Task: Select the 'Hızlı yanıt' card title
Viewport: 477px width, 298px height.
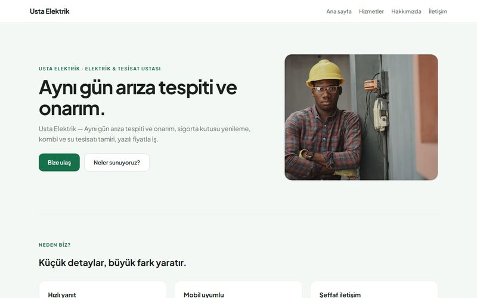Action: tap(62, 294)
